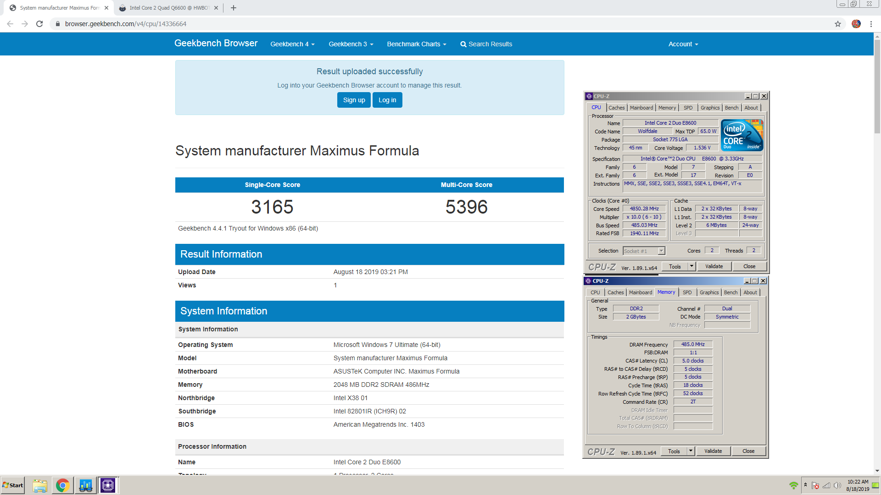Viewport: 881px width, 495px height.
Task: Switch to Mainboard tab in lower CPU-Z
Action: pyautogui.click(x=641, y=292)
